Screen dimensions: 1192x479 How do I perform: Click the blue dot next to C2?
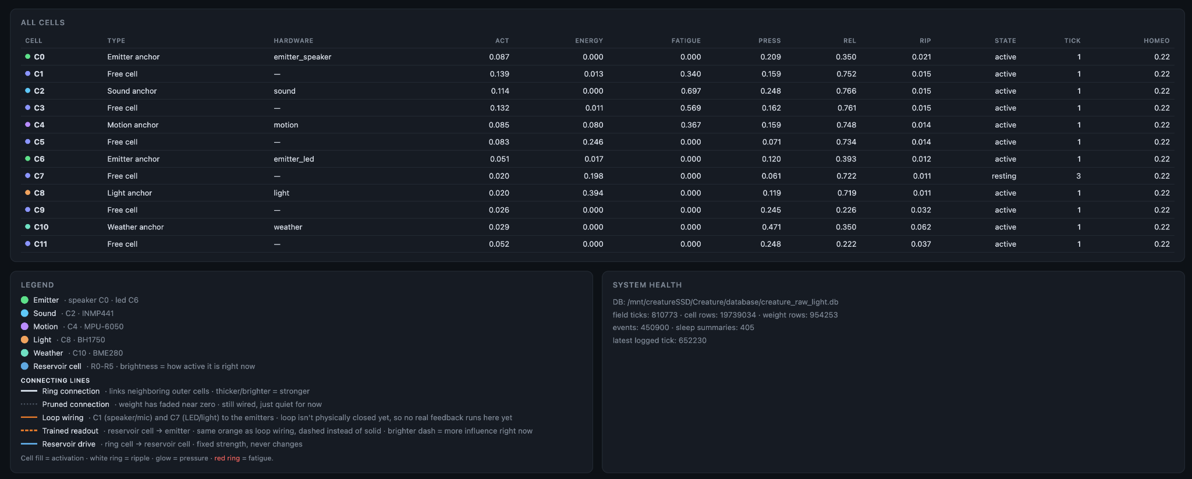pyautogui.click(x=27, y=91)
